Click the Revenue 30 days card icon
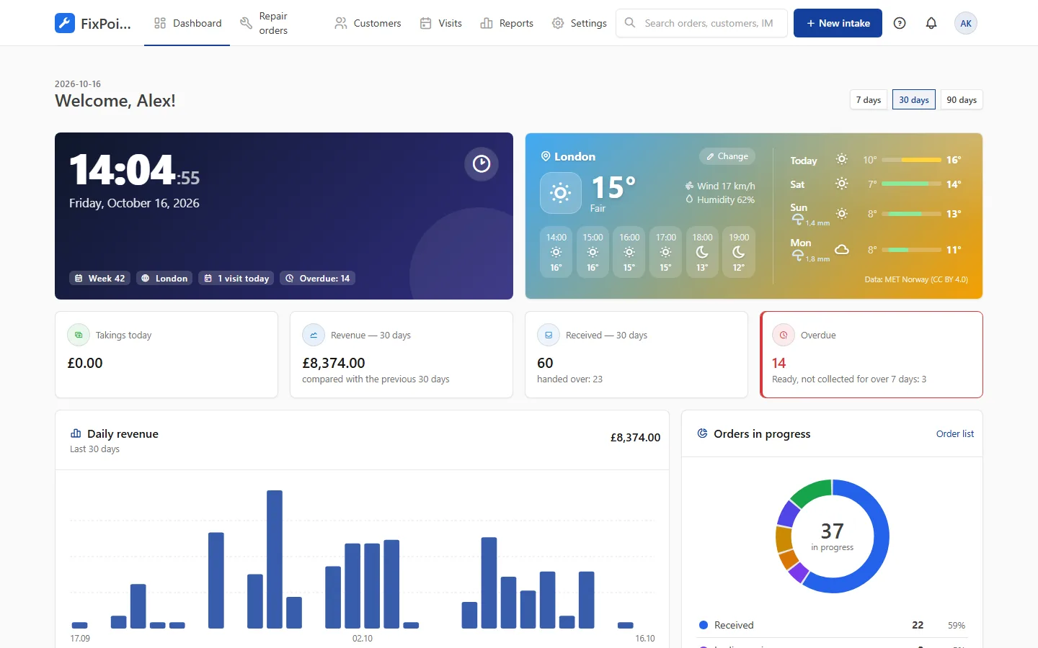 (x=314, y=335)
